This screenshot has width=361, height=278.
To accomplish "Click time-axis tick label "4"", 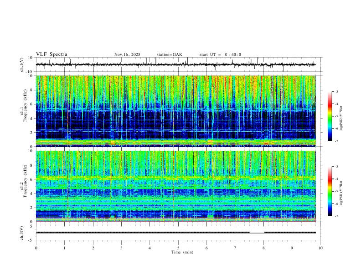I will click(150, 248).
